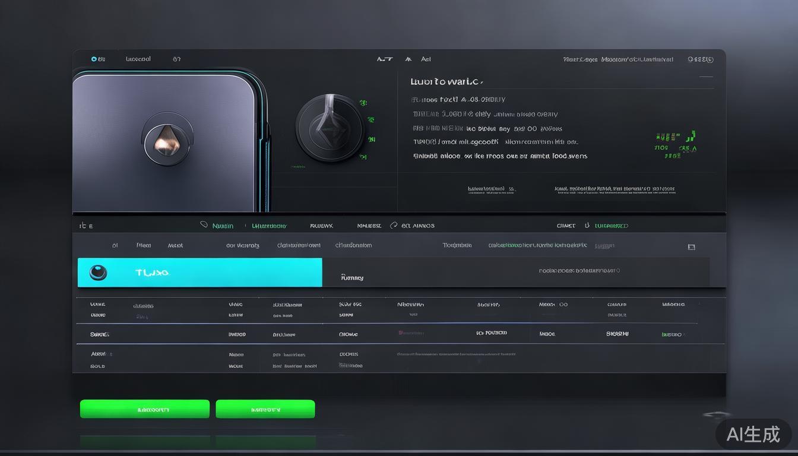Click the top green marker beside the dial

click(x=362, y=103)
